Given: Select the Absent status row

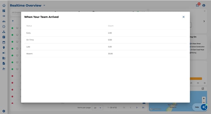Looking at the screenshot, I should (105, 54).
